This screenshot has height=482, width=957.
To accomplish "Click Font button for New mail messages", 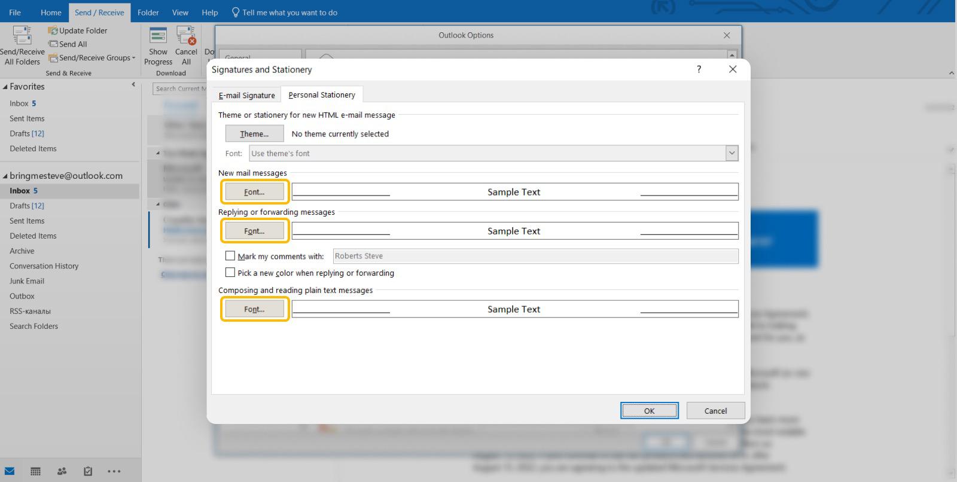I will pyautogui.click(x=254, y=192).
